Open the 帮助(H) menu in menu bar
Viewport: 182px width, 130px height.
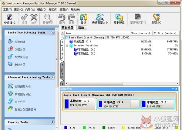(x=75, y=9)
